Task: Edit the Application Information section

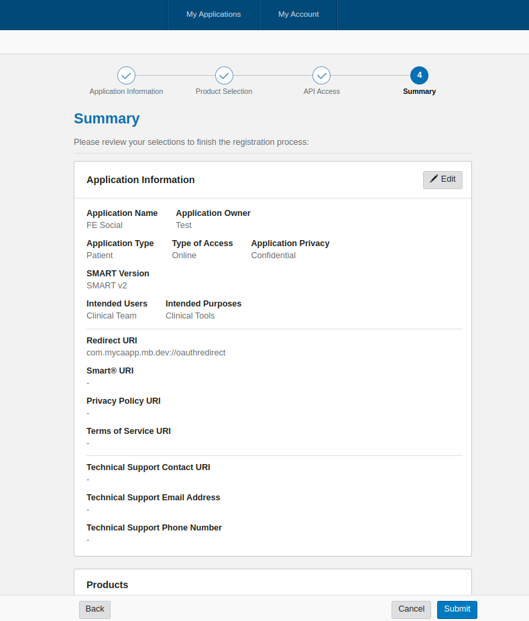Action: pos(443,180)
